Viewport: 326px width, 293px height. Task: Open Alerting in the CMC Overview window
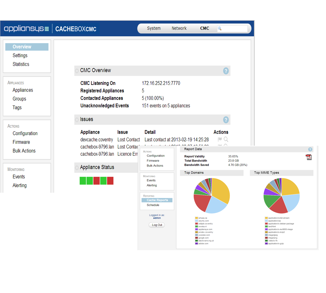pos(20,186)
